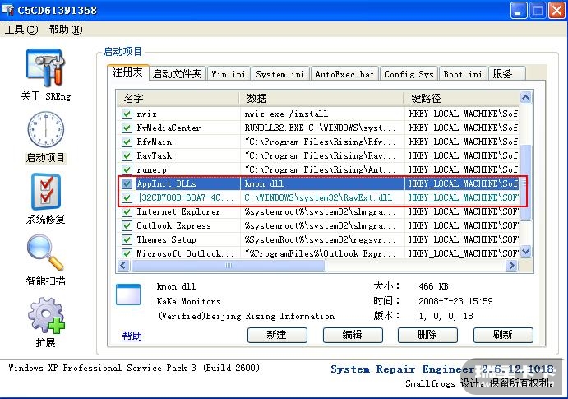Uncheck the nwiz startup entry
Viewport: 568px width, 399px height.
click(x=127, y=114)
